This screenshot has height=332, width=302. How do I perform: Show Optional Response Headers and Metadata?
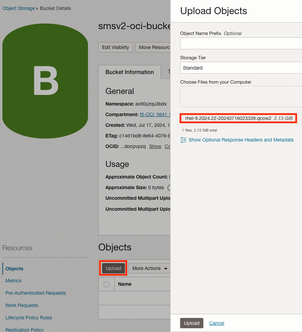pos(241,140)
